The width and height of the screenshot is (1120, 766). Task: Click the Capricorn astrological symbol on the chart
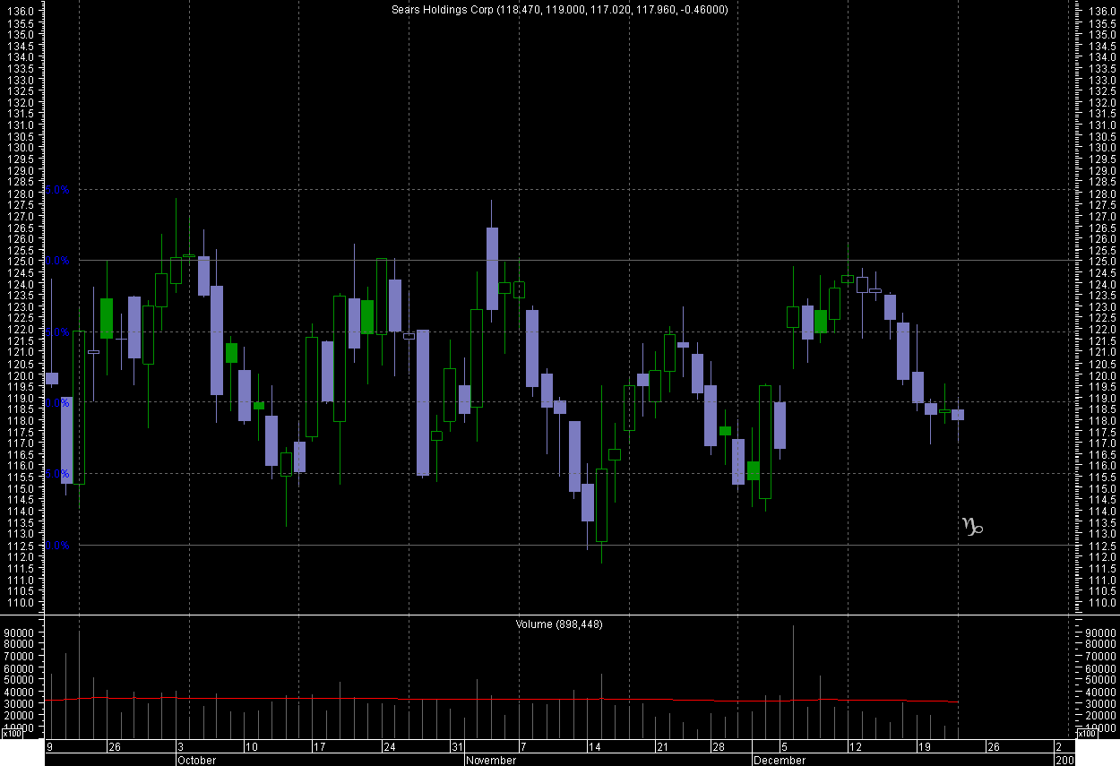(972, 526)
